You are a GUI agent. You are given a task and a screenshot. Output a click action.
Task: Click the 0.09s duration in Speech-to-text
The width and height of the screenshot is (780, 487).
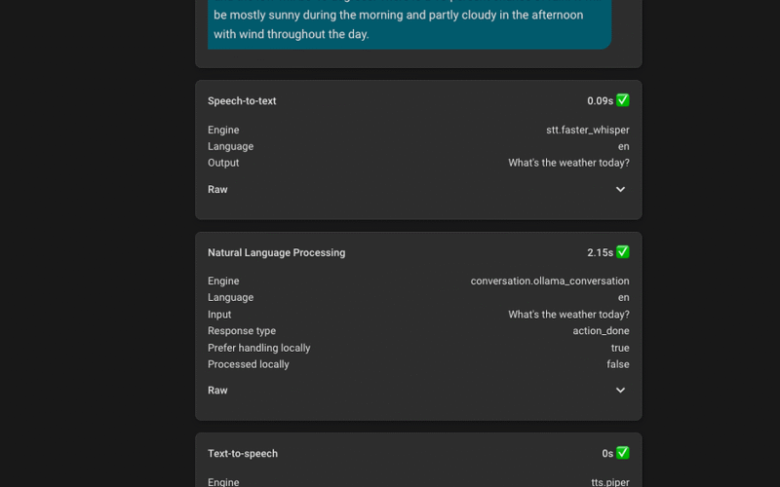point(600,101)
